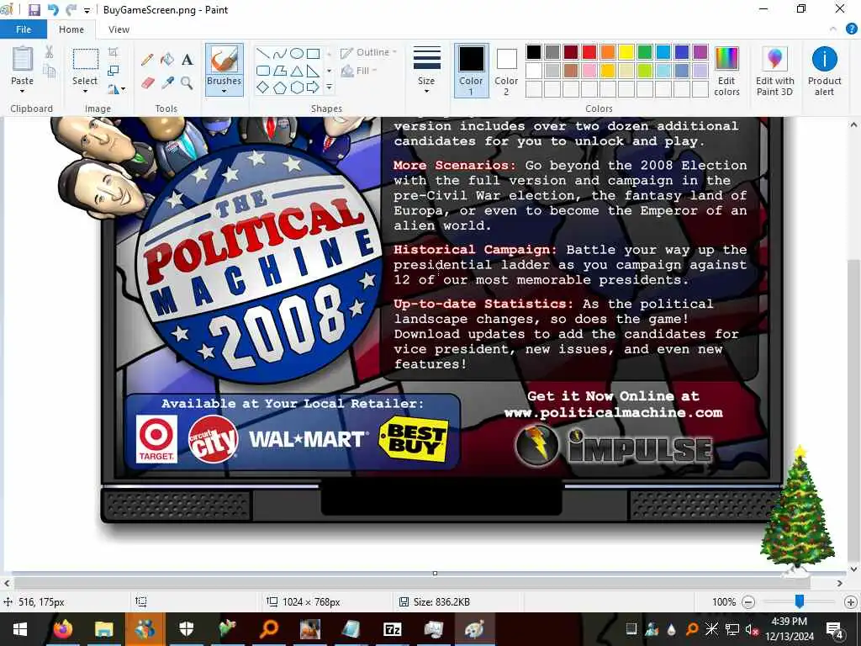Select the Fill with color bucket tool
The image size is (861, 646).
(x=167, y=60)
